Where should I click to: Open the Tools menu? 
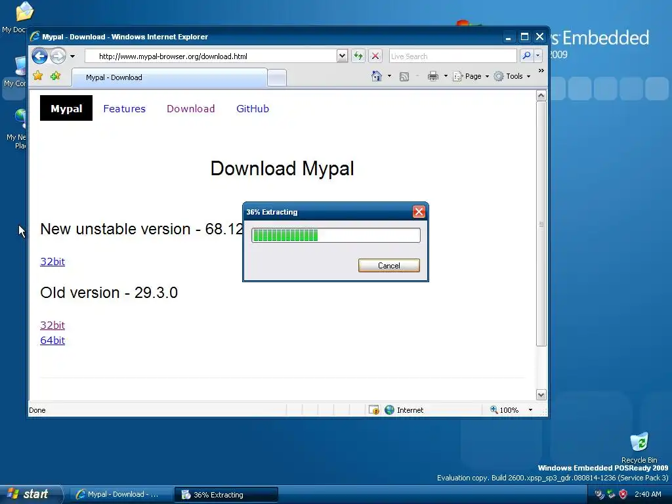click(x=512, y=76)
